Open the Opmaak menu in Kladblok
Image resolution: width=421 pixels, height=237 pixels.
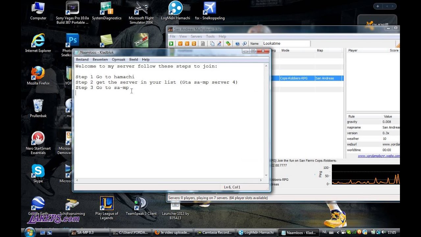click(118, 60)
